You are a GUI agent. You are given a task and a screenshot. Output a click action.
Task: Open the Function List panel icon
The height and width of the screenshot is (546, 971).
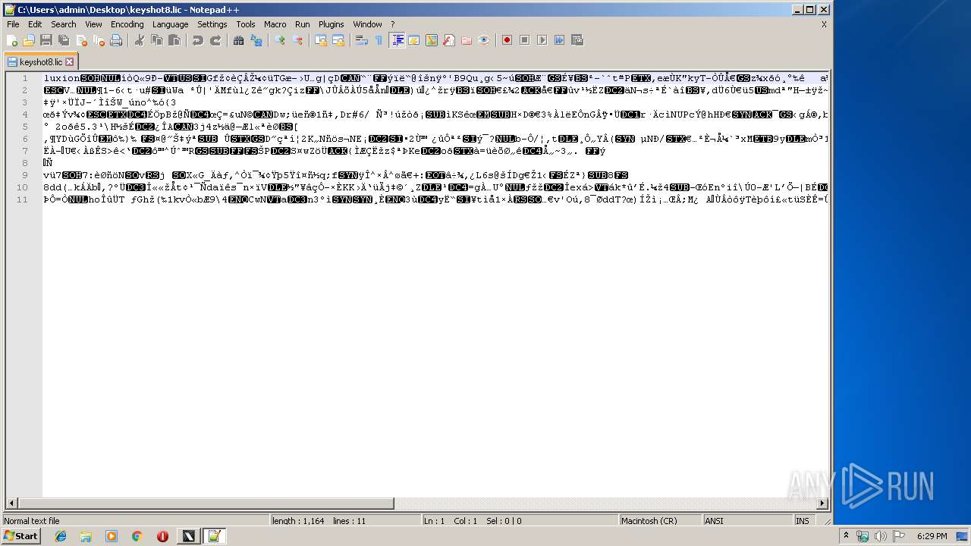(x=449, y=40)
